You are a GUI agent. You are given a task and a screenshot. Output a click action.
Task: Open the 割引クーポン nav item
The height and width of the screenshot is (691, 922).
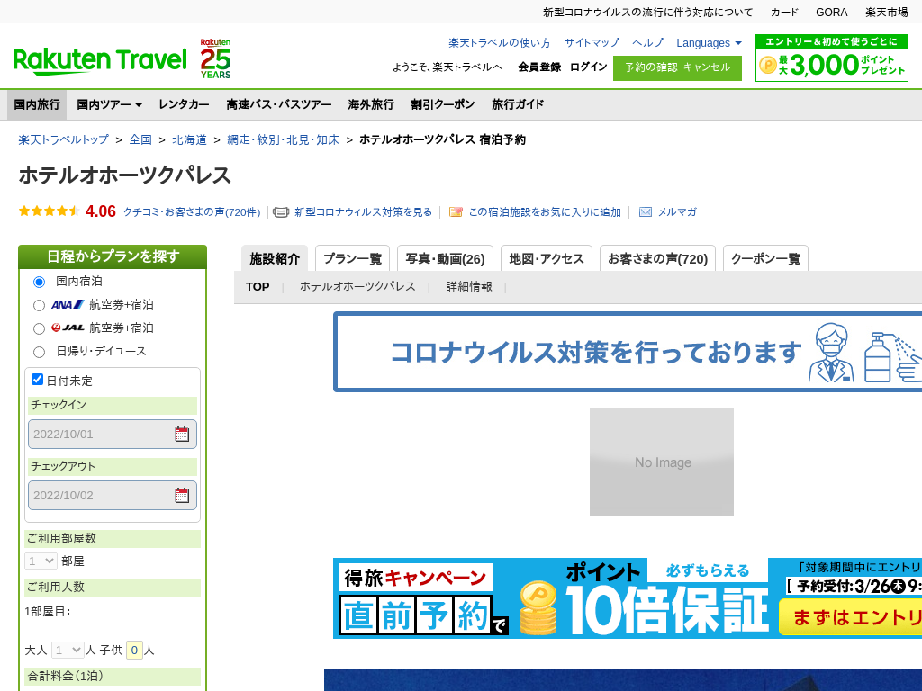pyautogui.click(x=443, y=104)
